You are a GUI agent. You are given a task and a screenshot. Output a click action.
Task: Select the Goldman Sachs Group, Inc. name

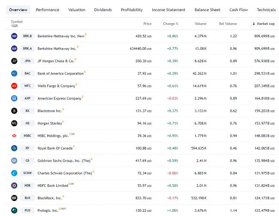(64, 161)
